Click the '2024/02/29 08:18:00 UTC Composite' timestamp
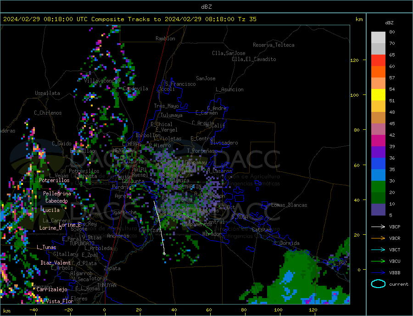Image resolution: width=413 pixels, height=316 pixels. point(64,19)
